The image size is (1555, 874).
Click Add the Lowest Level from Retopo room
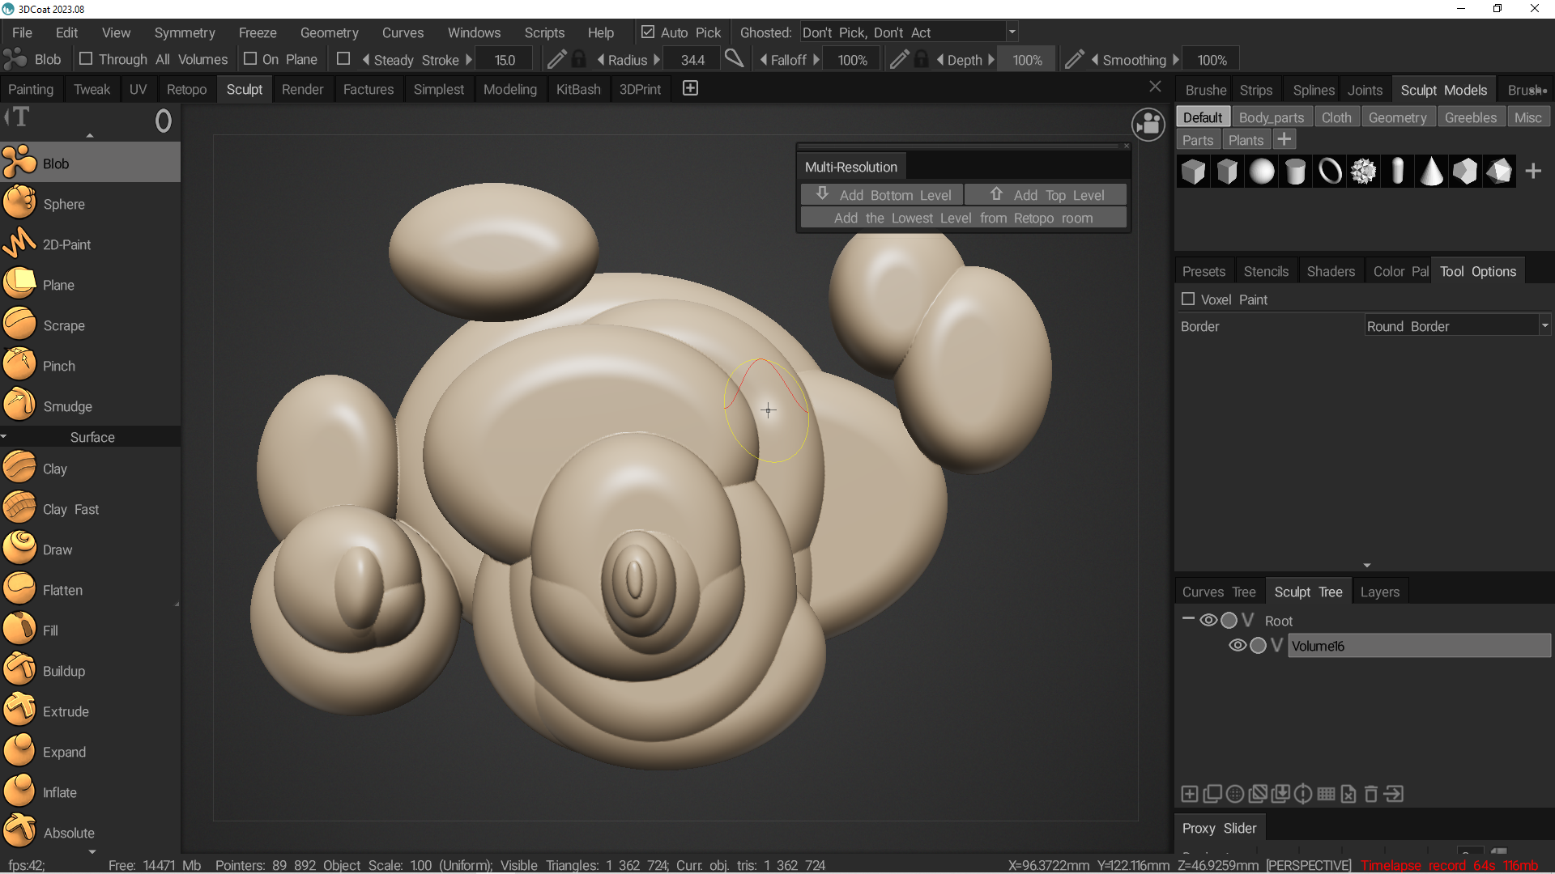point(963,218)
